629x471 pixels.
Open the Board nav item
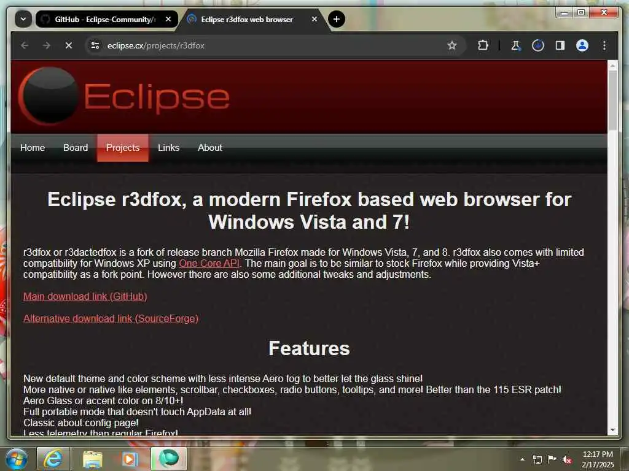tap(76, 148)
